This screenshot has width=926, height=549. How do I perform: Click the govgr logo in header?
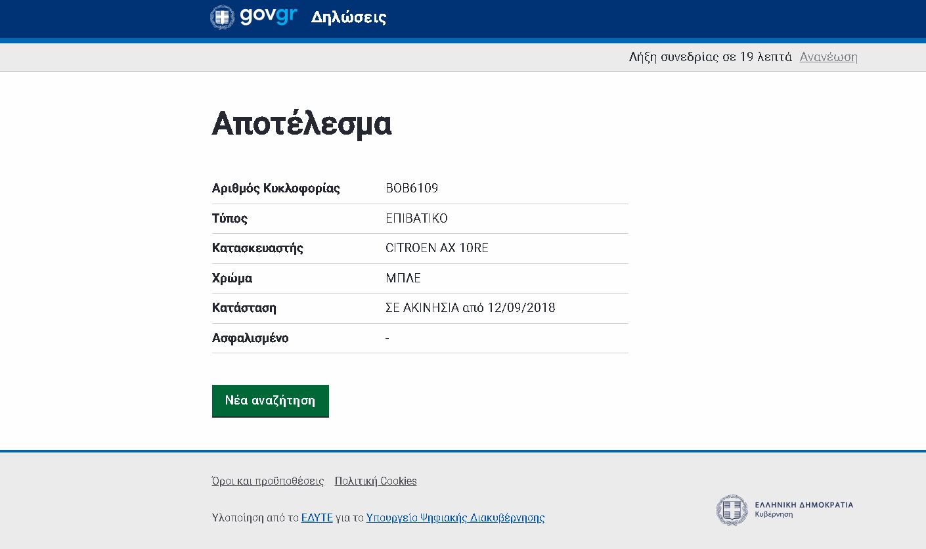(x=254, y=17)
